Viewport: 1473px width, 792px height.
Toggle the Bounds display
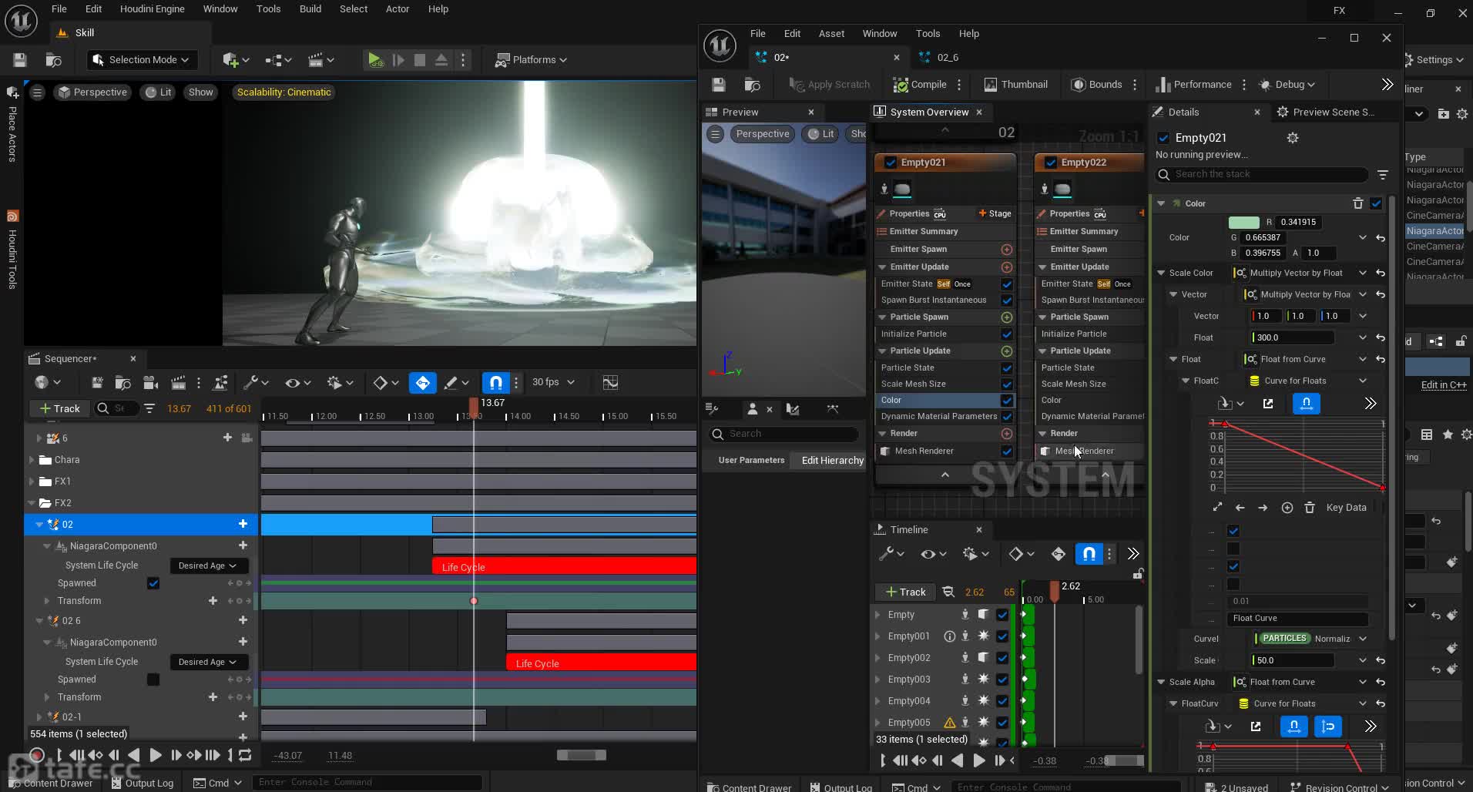coord(1097,85)
